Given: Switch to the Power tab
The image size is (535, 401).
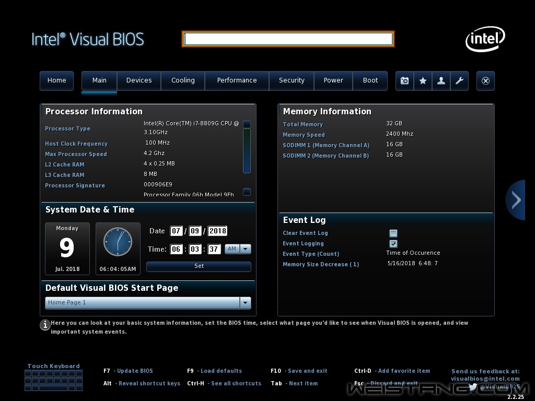Looking at the screenshot, I should (x=333, y=80).
